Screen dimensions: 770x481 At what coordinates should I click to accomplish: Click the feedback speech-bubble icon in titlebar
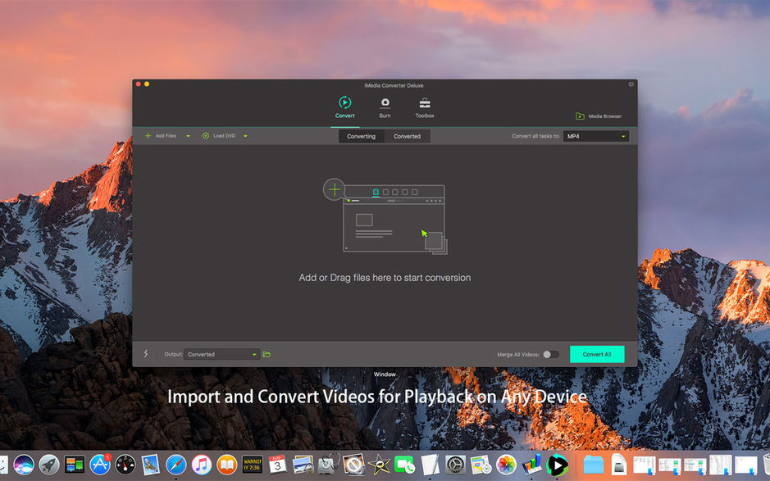click(x=629, y=84)
